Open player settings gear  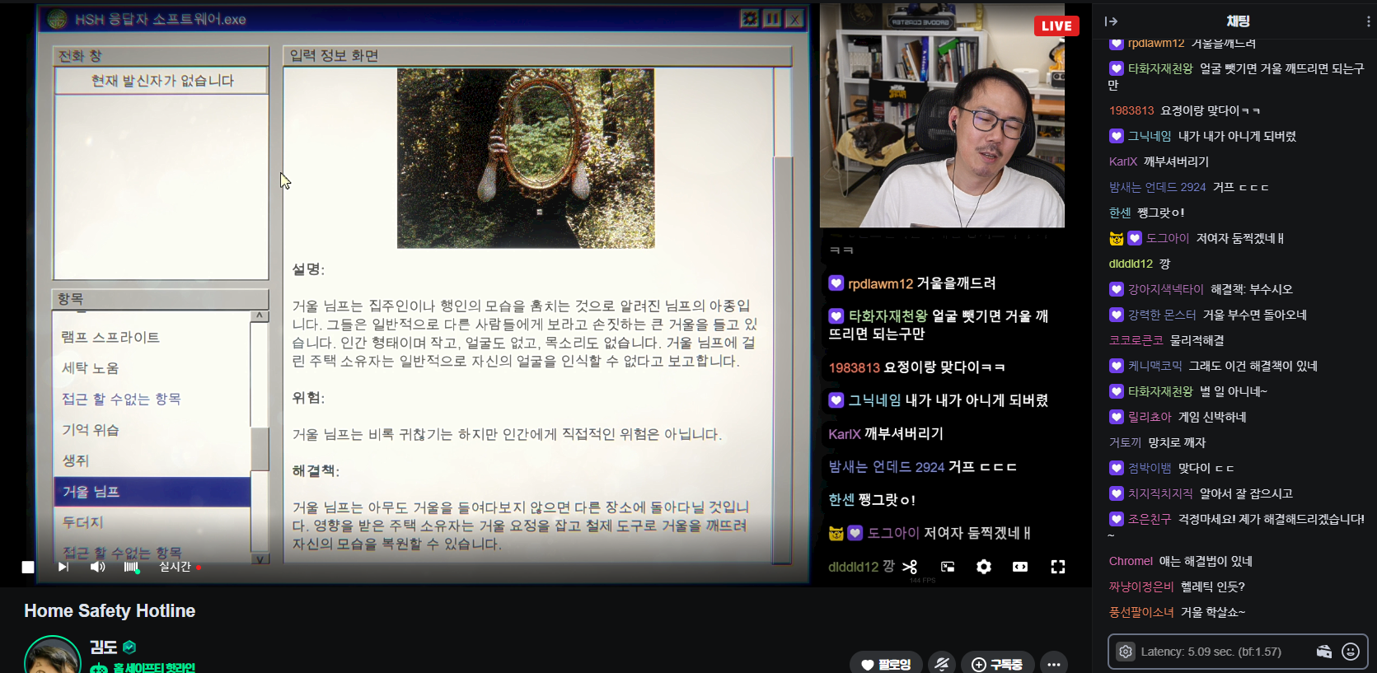984,567
